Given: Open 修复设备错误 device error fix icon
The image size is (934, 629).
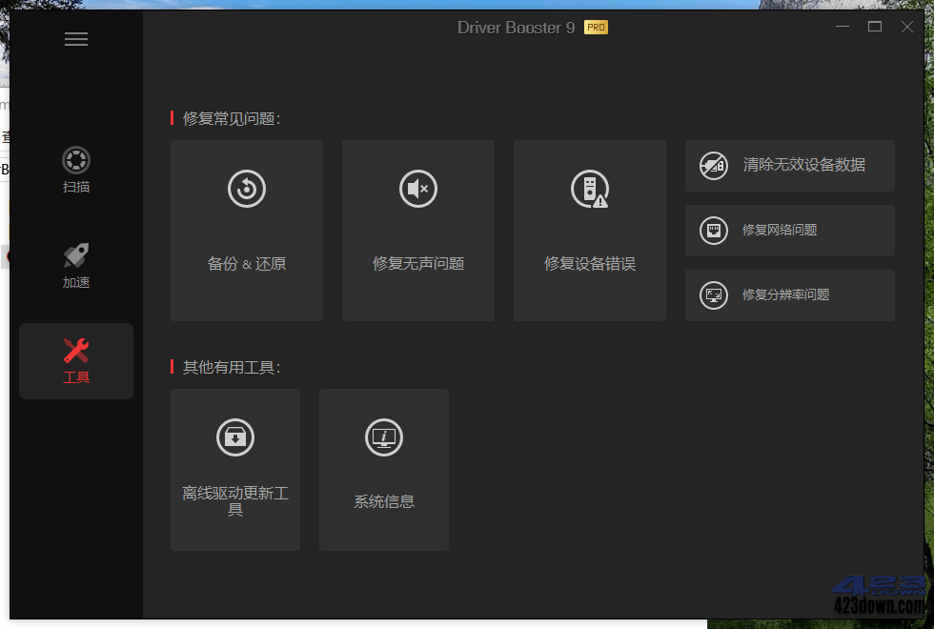Looking at the screenshot, I should tap(589, 188).
